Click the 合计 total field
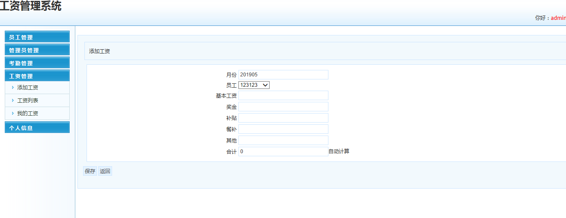This screenshot has width=566, height=218. pyautogui.click(x=283, y=152)
